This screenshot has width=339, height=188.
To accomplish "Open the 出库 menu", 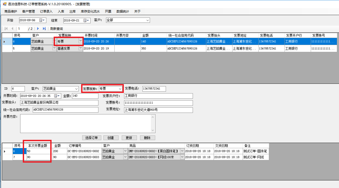I will coord(73,12).
